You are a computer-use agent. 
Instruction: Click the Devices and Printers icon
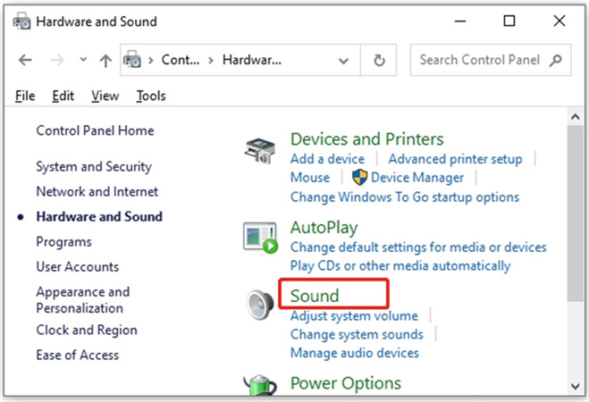pos(260,150)
